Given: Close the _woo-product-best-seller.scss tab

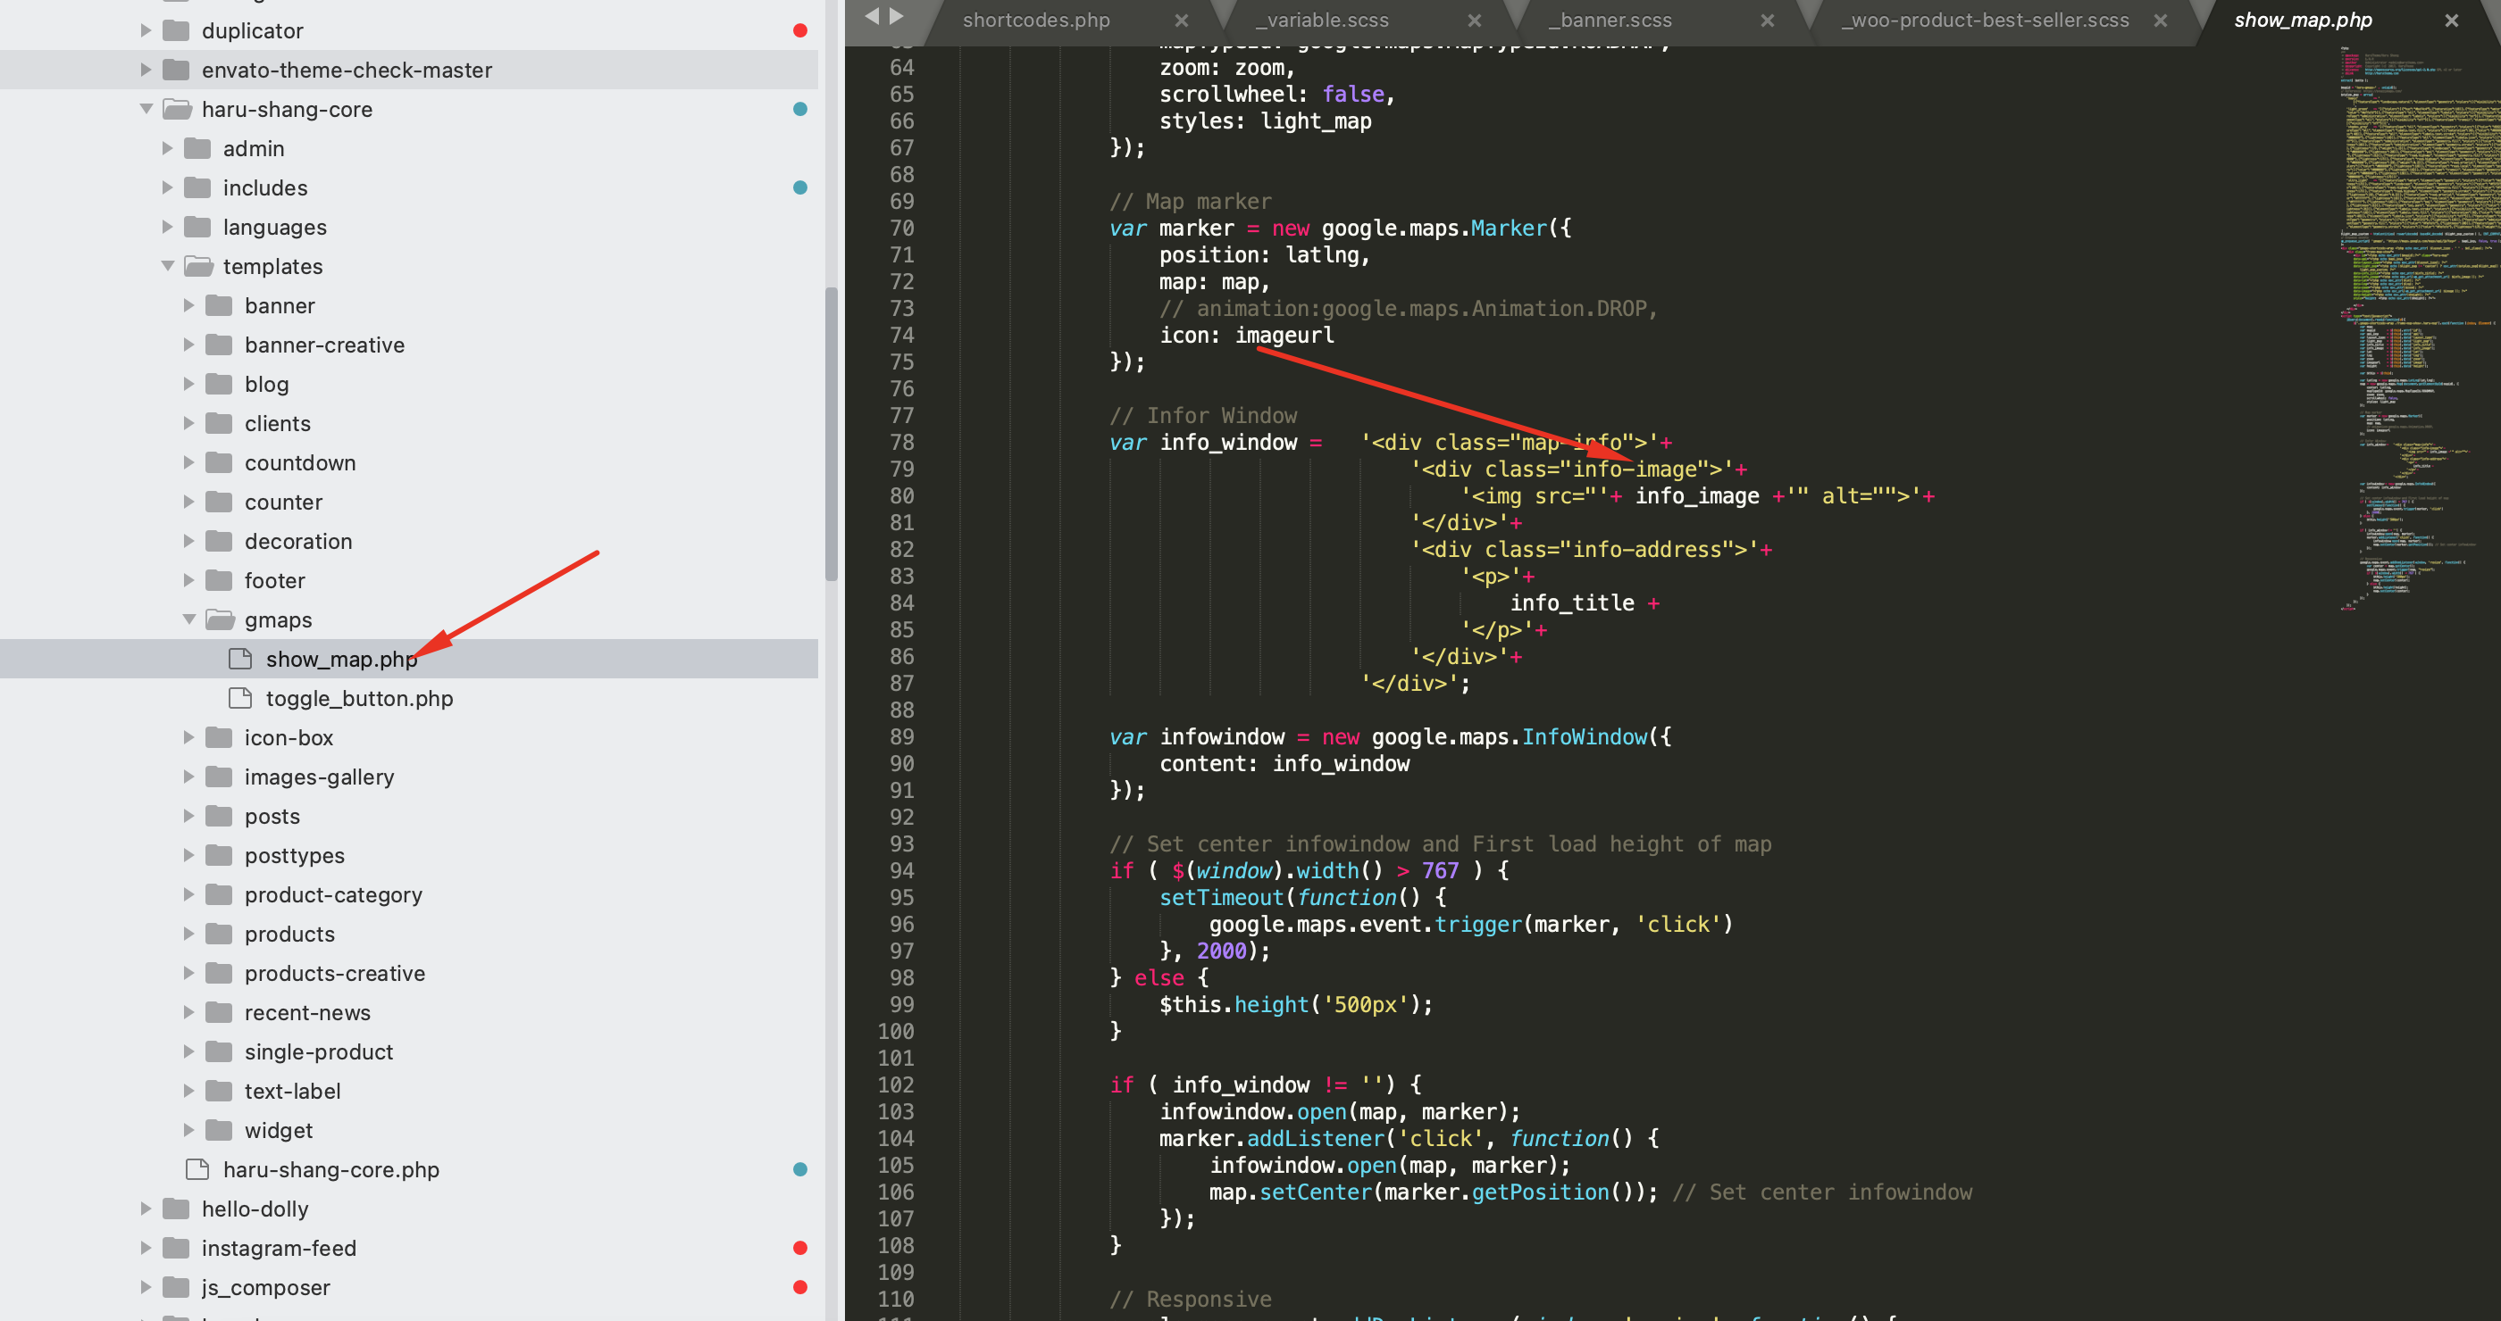Looking at the screenshot, I should pos(2160,21).
